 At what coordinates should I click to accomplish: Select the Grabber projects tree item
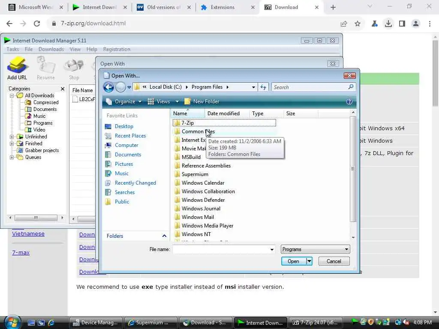pyautogui.click(x=42, y=150)
